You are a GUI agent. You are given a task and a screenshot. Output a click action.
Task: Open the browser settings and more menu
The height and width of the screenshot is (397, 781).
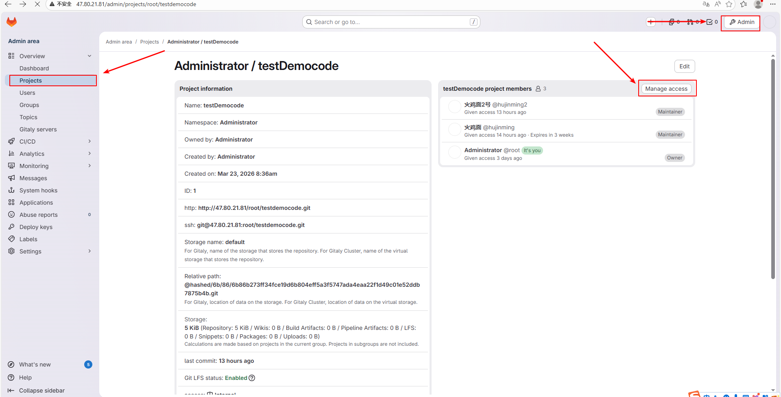pos(773,4)
